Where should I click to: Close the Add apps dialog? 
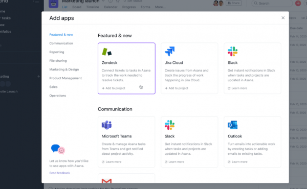tap(283, 18)
